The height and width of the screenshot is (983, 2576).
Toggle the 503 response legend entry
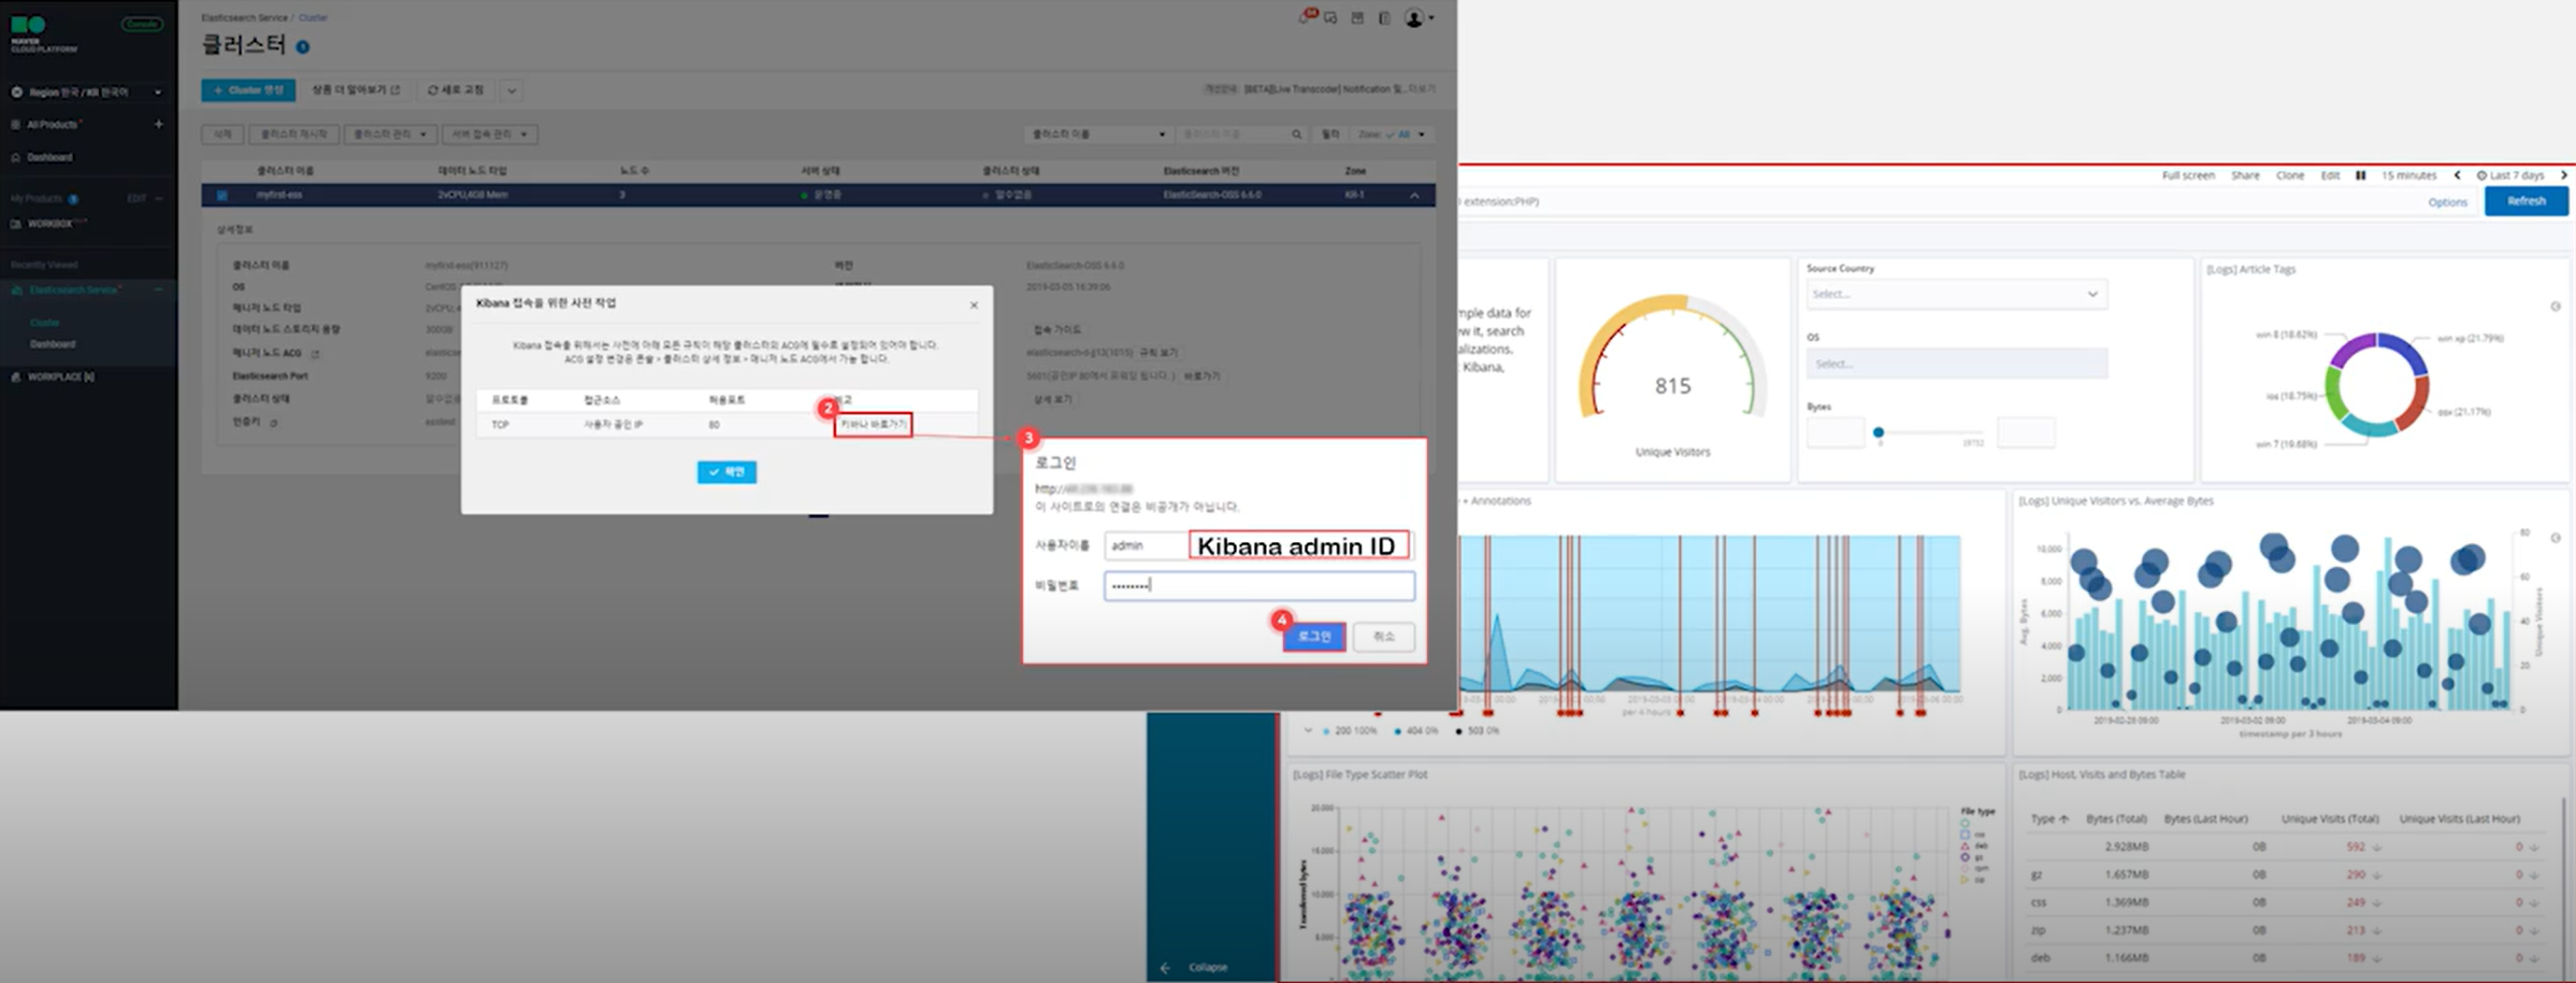1477,732
